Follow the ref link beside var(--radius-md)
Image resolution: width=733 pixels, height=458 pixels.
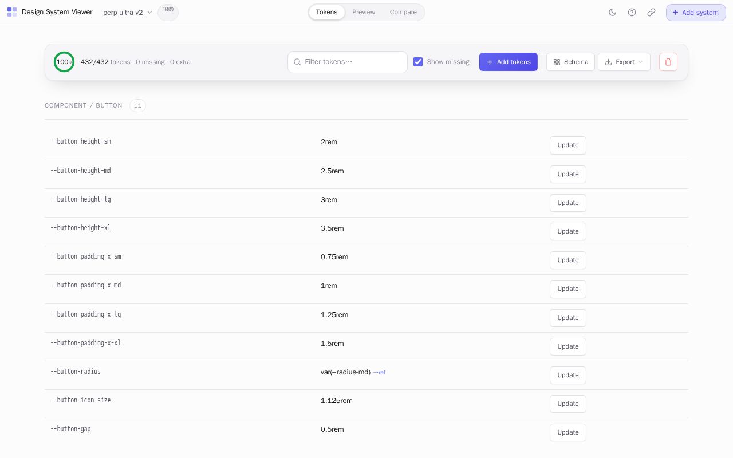point(379,372)
